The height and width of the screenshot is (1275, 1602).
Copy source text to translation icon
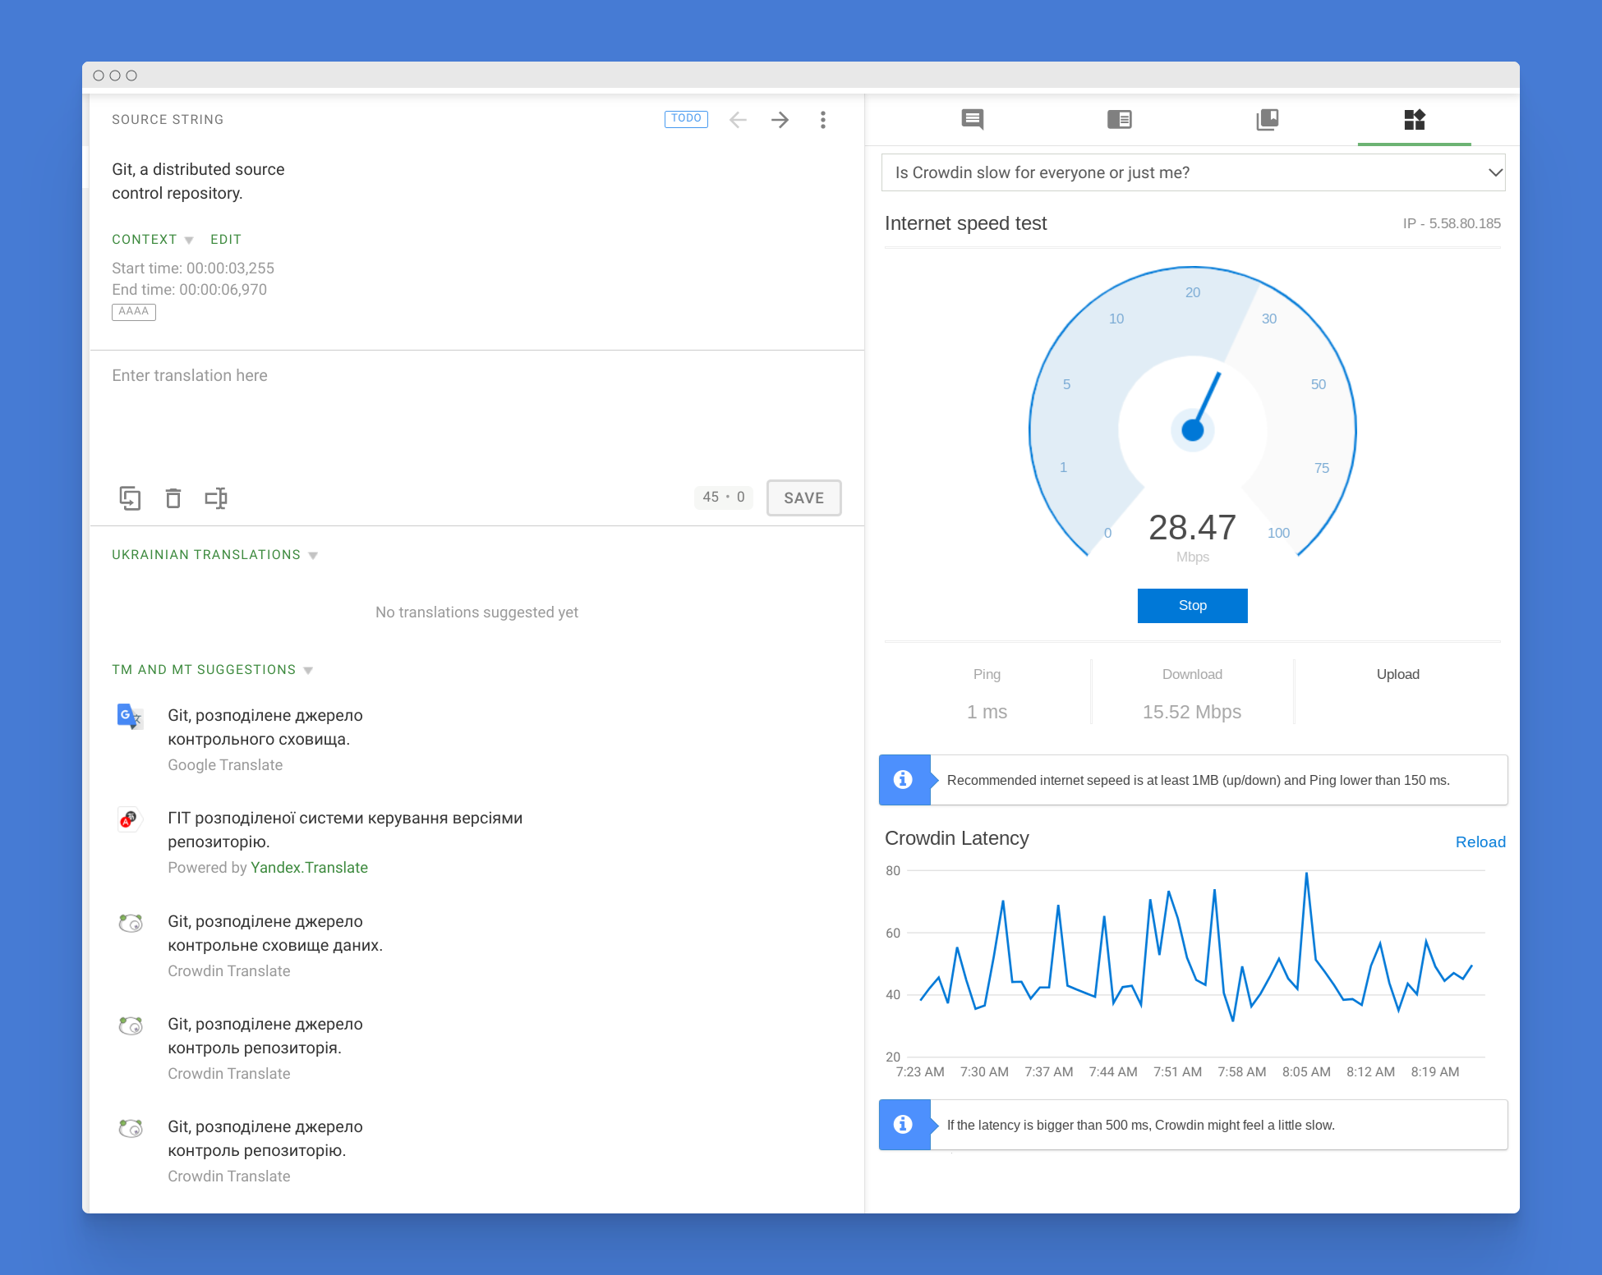coord(130,498)
